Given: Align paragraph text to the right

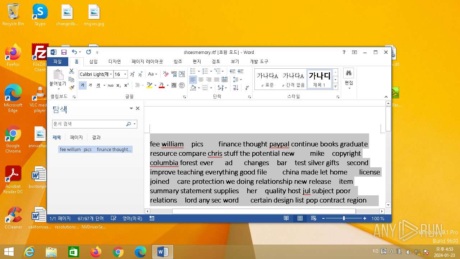Looking at the screenshot, I should (x=209, y=79).
